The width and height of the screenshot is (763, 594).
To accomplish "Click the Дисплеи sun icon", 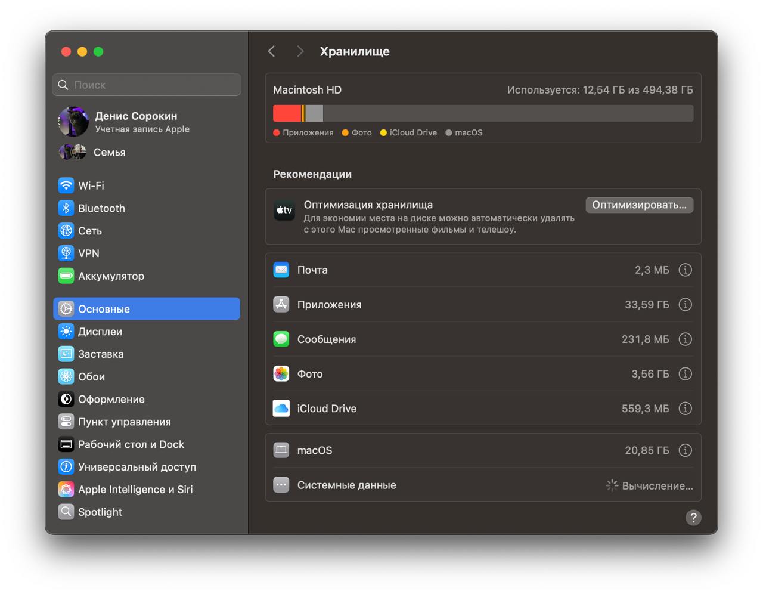I will coord(66,332).
